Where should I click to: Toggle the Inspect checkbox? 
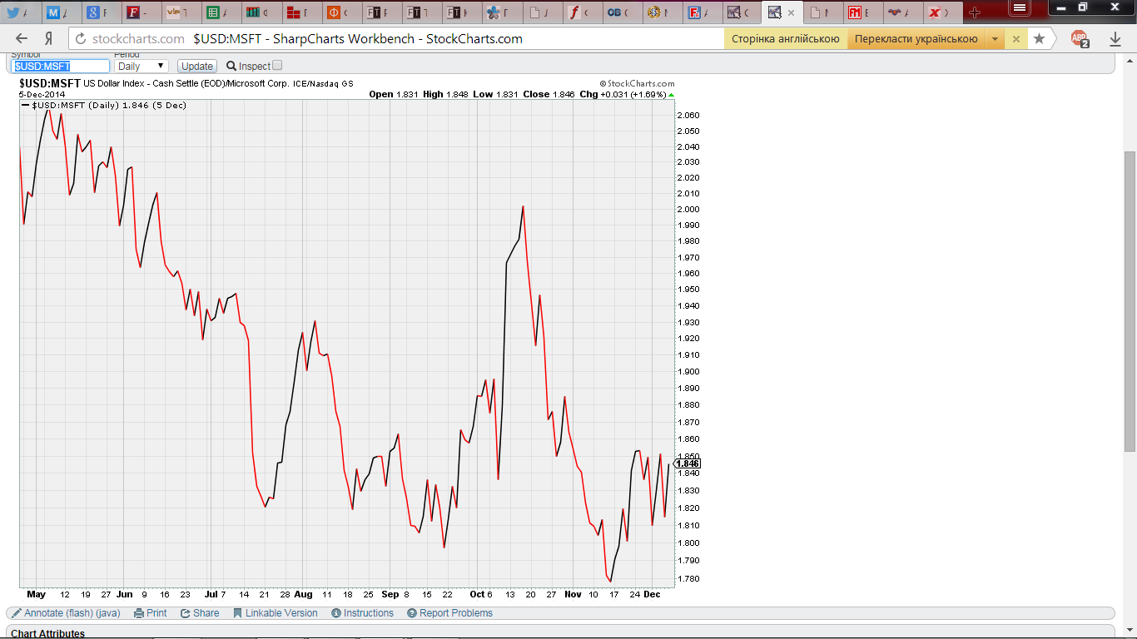(x=277, y=65)
